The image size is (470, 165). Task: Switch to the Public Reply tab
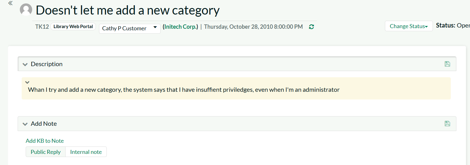(x=45, y=152)
